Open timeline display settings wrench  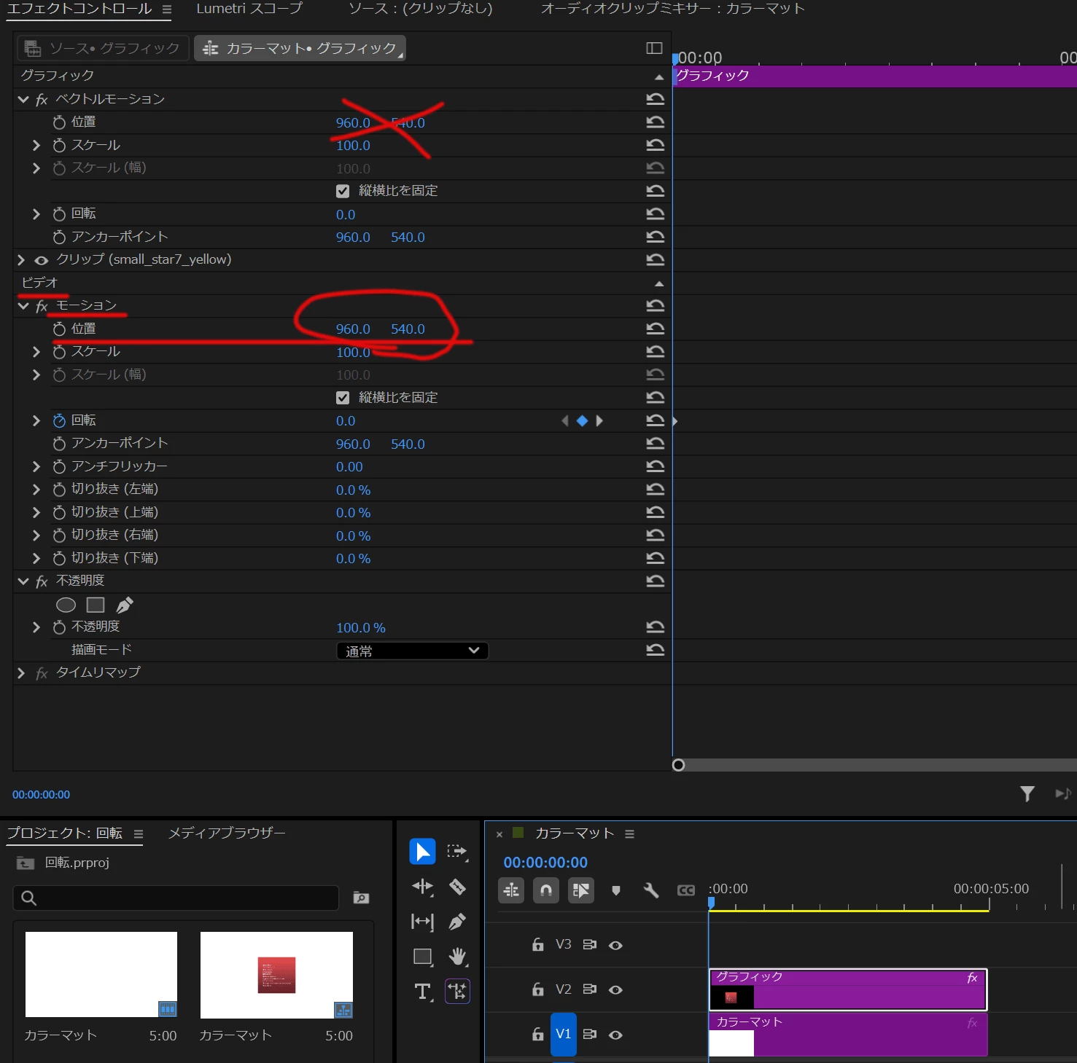point(651,890)
